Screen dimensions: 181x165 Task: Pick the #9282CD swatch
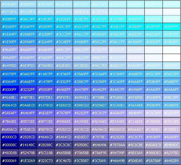click(64, 129)
